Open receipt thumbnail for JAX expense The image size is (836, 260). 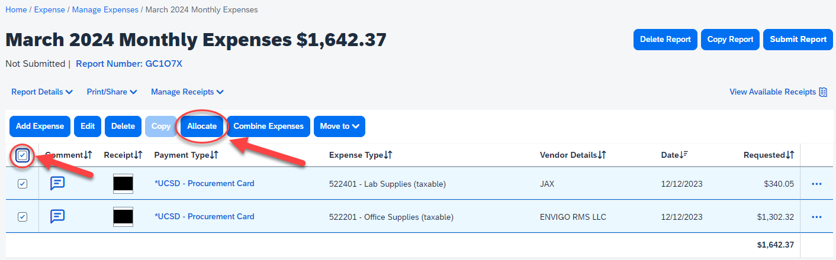(x=123, y=184)
